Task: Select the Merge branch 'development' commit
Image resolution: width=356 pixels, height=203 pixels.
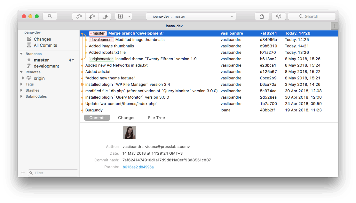Action: (x=209, y=33)
